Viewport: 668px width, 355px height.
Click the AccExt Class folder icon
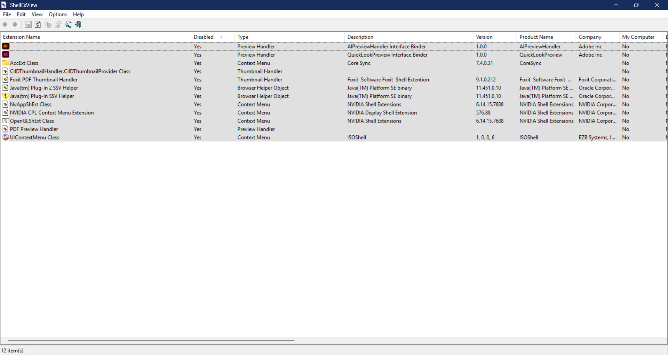click(6, 63)
